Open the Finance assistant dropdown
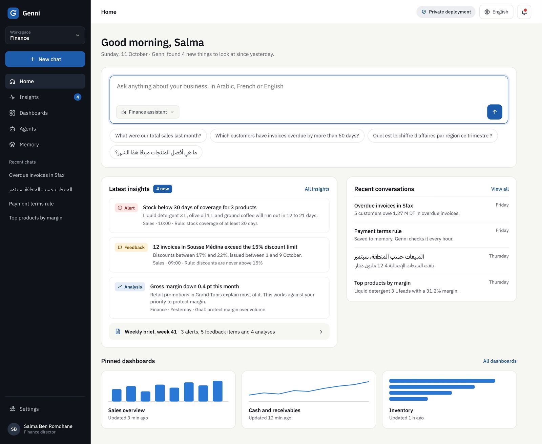The height and width of the screenshot is (444, 542). 148,112
